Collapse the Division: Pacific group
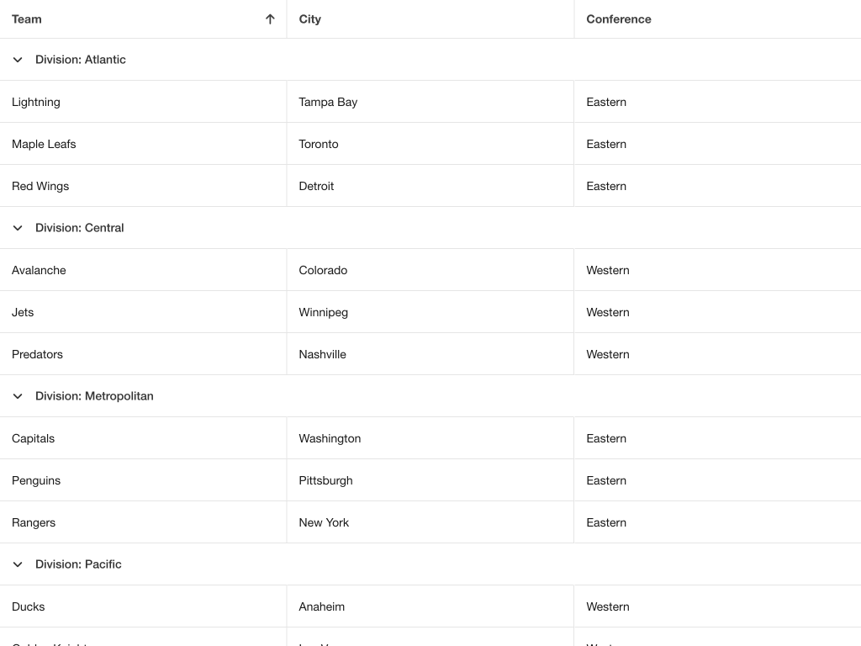The width and height of the screenshot is (861, 646). point(18,564)
